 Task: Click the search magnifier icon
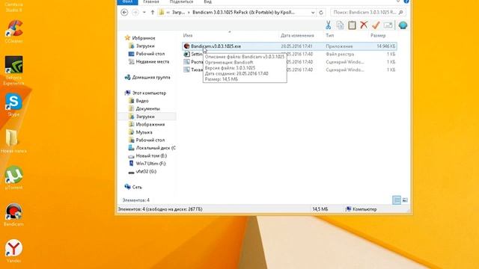tap(401, 12)
